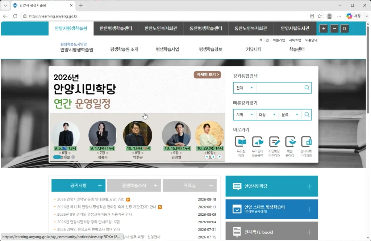Open the reader view icon in address bar
371x241 pixels.
coord(312,16)
